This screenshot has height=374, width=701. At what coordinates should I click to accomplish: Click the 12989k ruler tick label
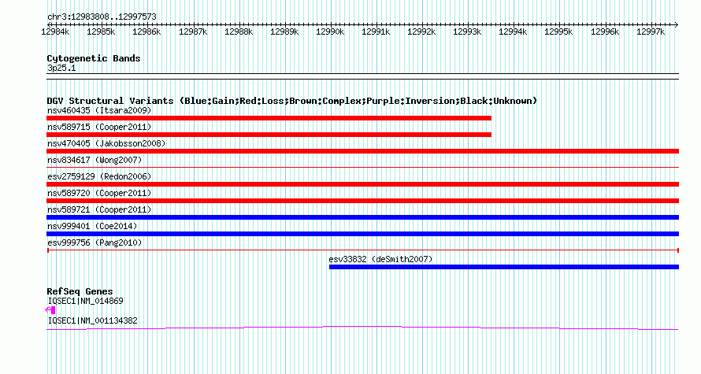pyautogui.click(x=284, y=31)
